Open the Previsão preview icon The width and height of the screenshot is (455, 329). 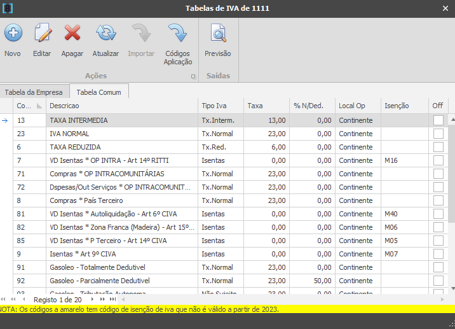click(x=218, y=32)
